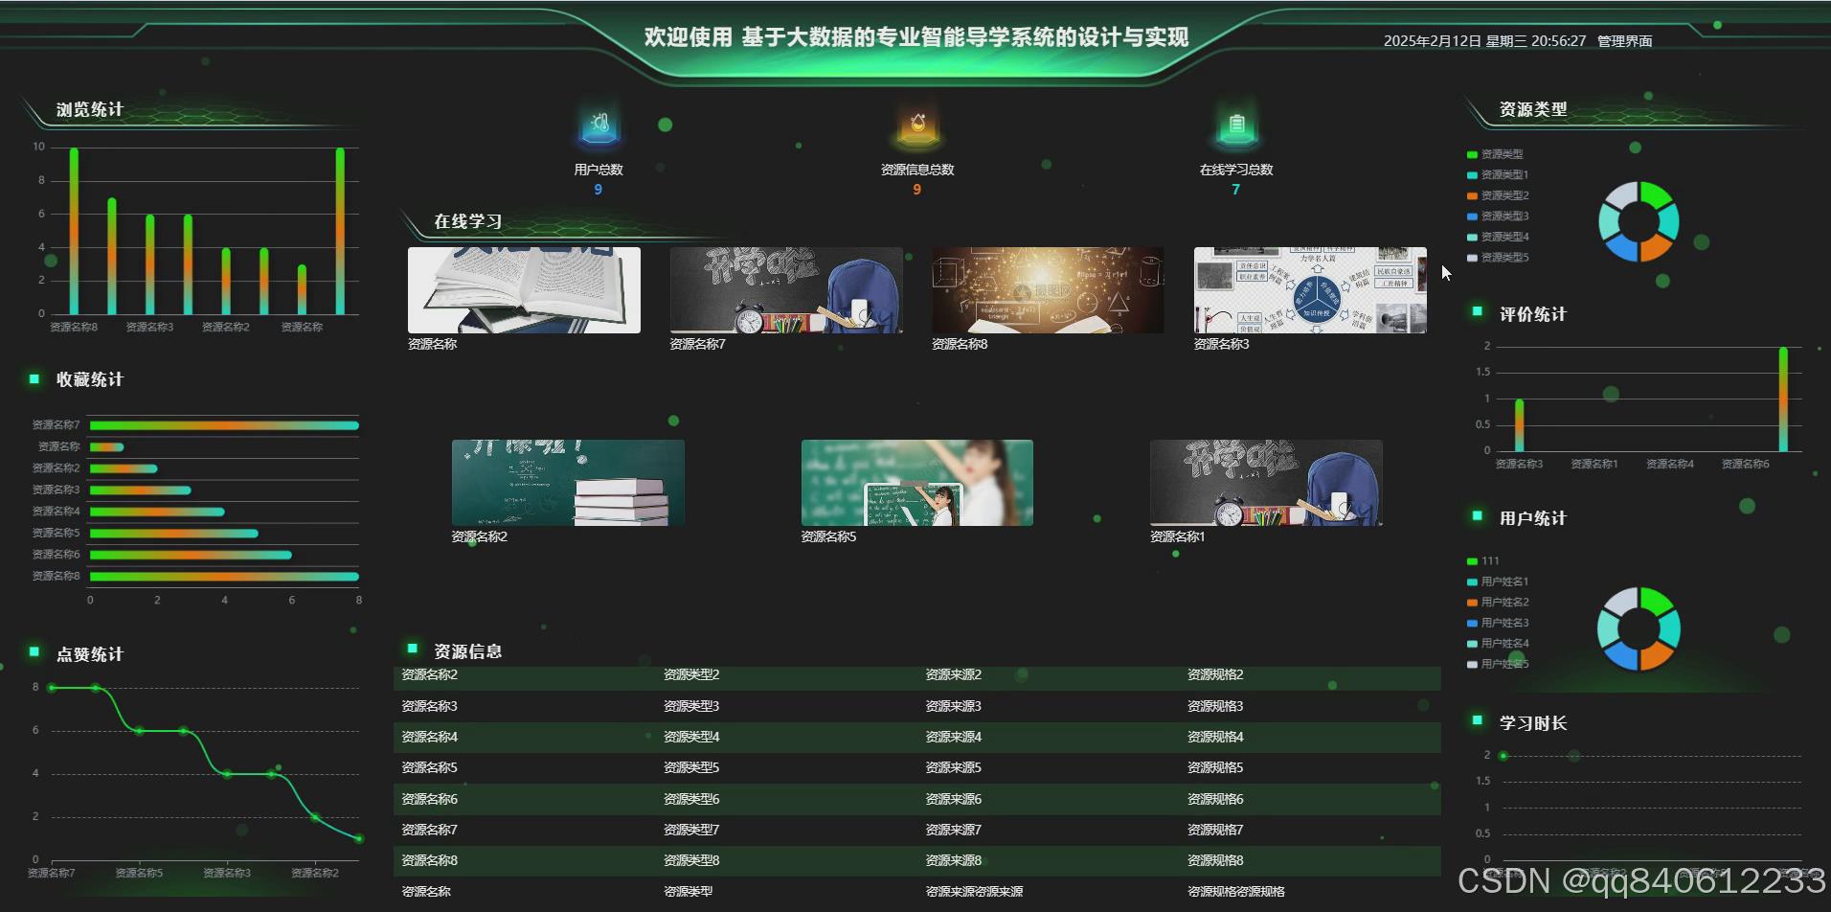Image resolution: width=1831 pixels, height=912 pixels.
Task: Click the 用户总数 thermometer icon
Action: [x=599, y=125]
